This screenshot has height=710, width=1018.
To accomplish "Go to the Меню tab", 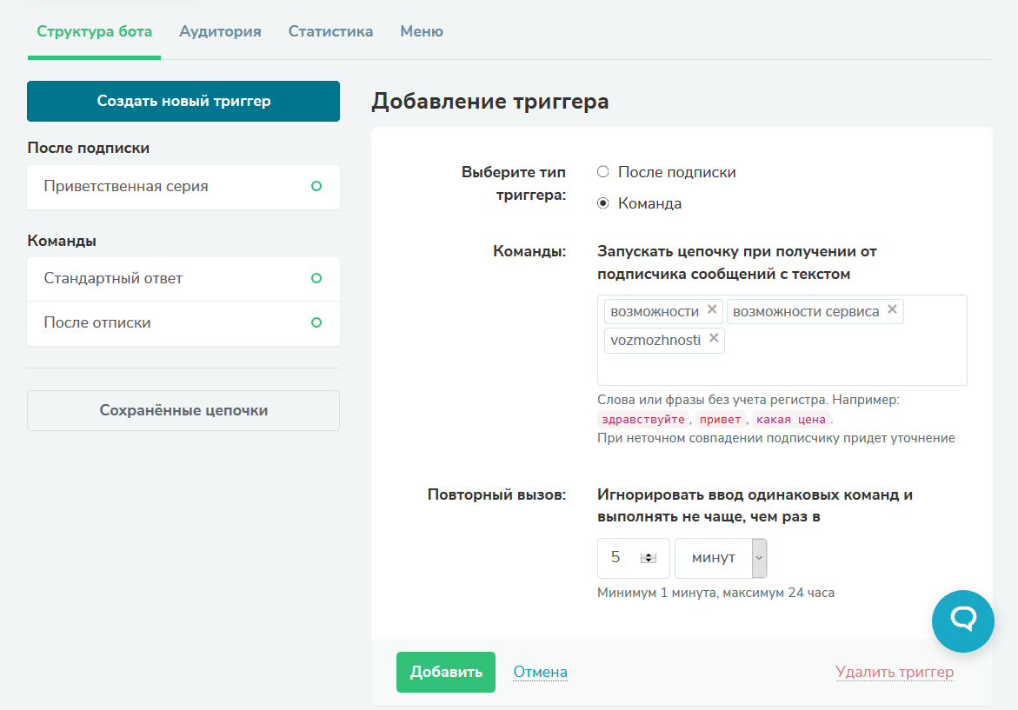I will click(x=422, y=31).
